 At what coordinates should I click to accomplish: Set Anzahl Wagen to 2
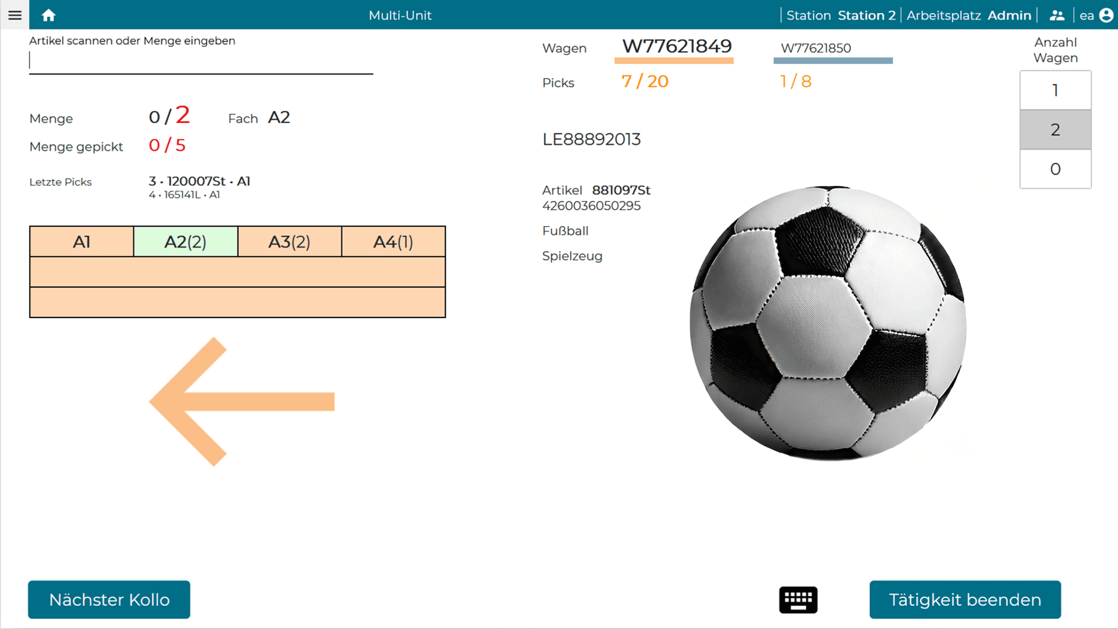coord(1055,129)
